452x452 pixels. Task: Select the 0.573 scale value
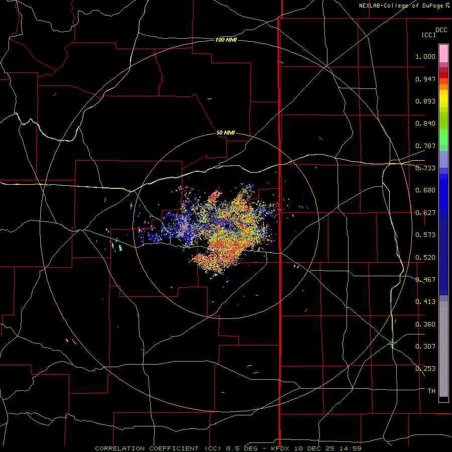(425, 235)
